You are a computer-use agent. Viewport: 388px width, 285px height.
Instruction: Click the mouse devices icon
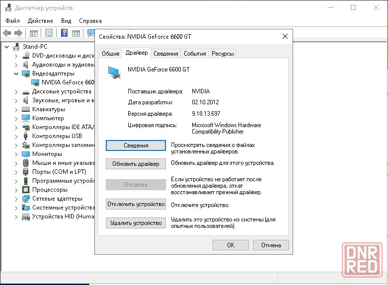pyautogui.click(x=26, y=163)
